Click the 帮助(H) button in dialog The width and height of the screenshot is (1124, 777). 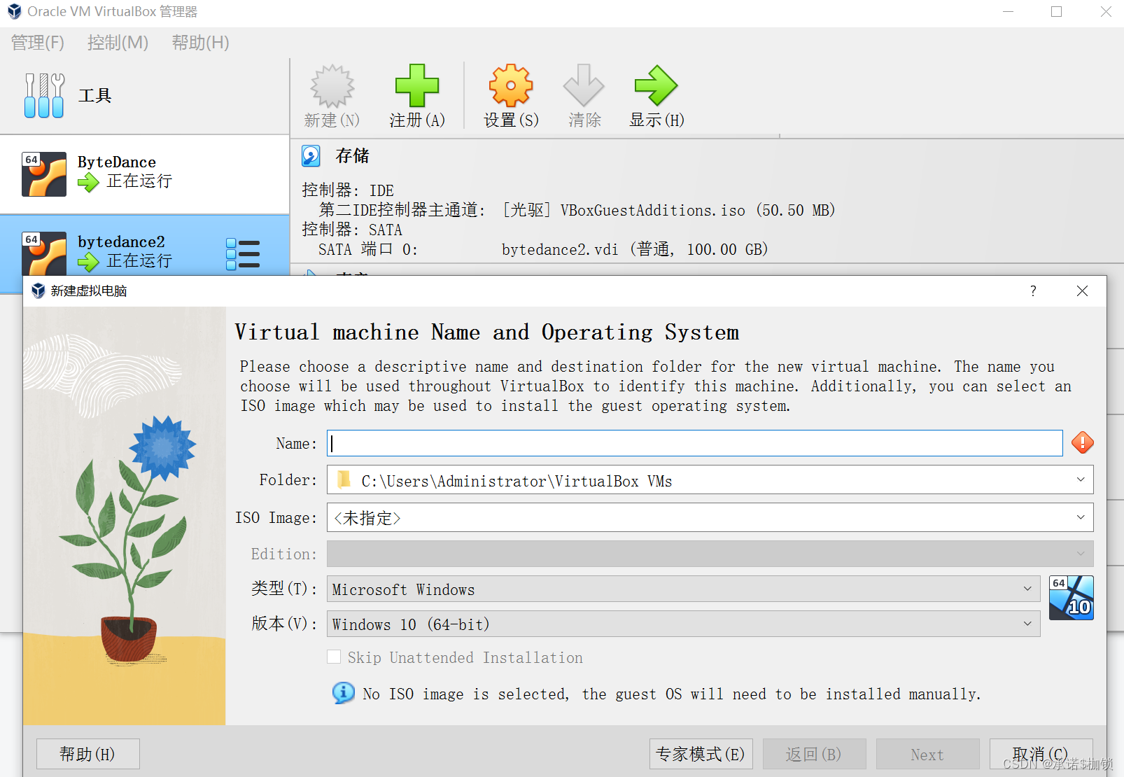pyautogui.click(x=87, y=754)
